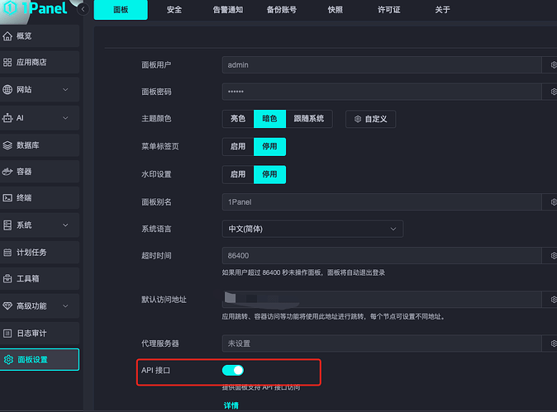Click the 工具箱 toolbox icon
Image resolution: width=557 pixels, height=412 pixels.
coord(8,279)
